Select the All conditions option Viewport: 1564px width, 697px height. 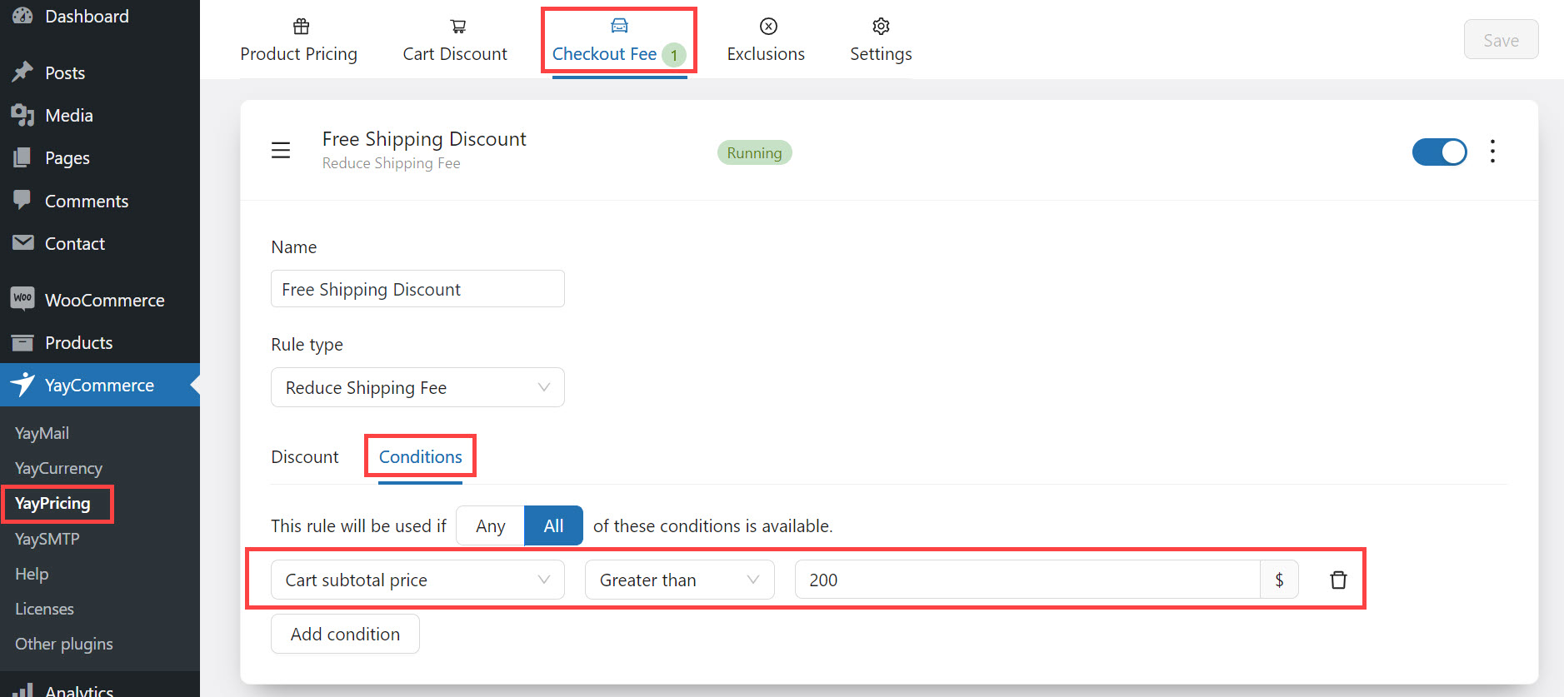pyautogui.click(x=553, y=526)
